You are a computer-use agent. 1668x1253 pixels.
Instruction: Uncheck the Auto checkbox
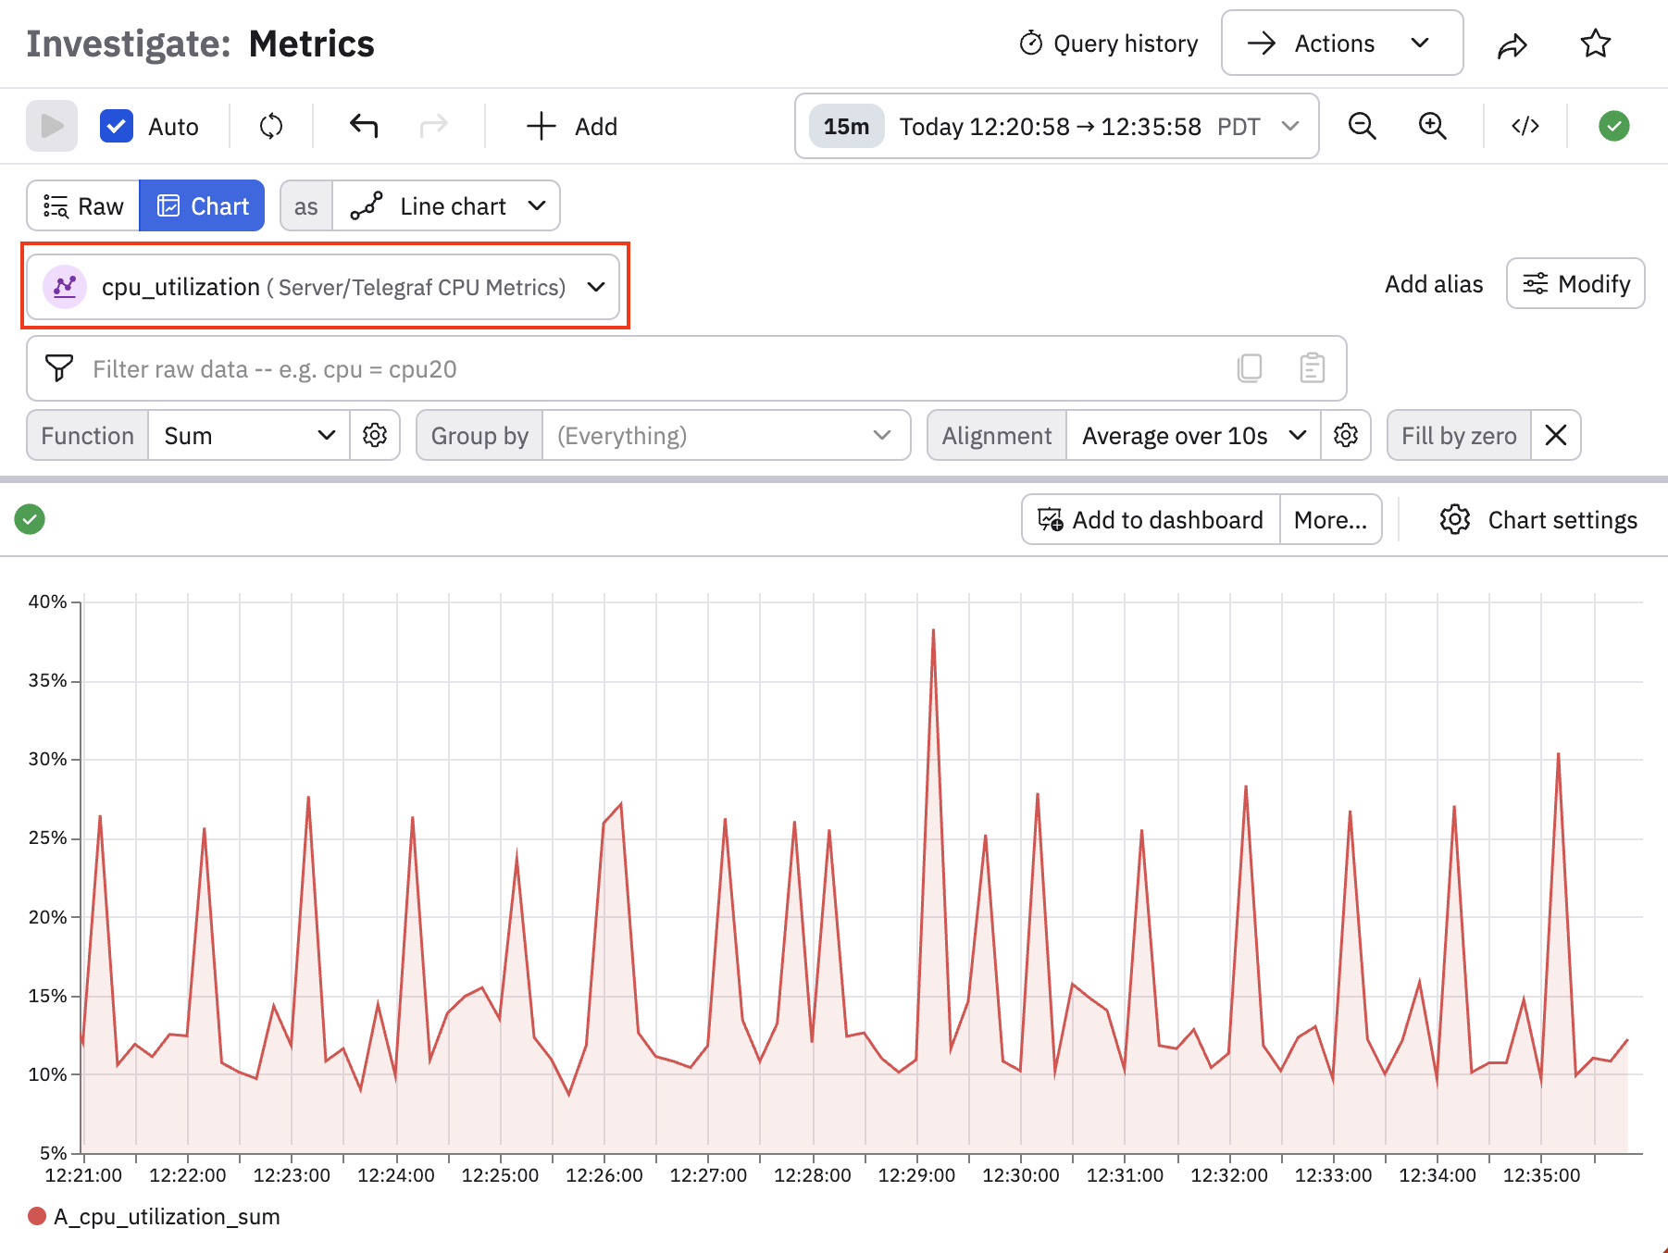pos(117,126)
